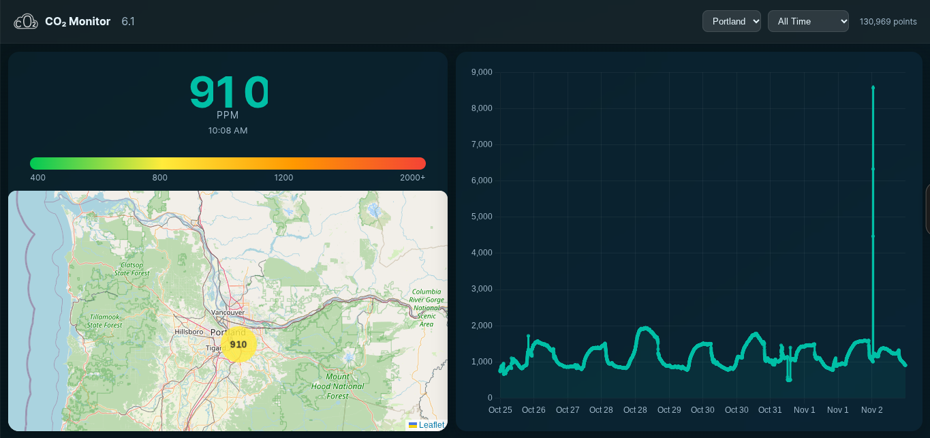Click the 6.1 version label
930x438 pixels.
click(128, 22)
